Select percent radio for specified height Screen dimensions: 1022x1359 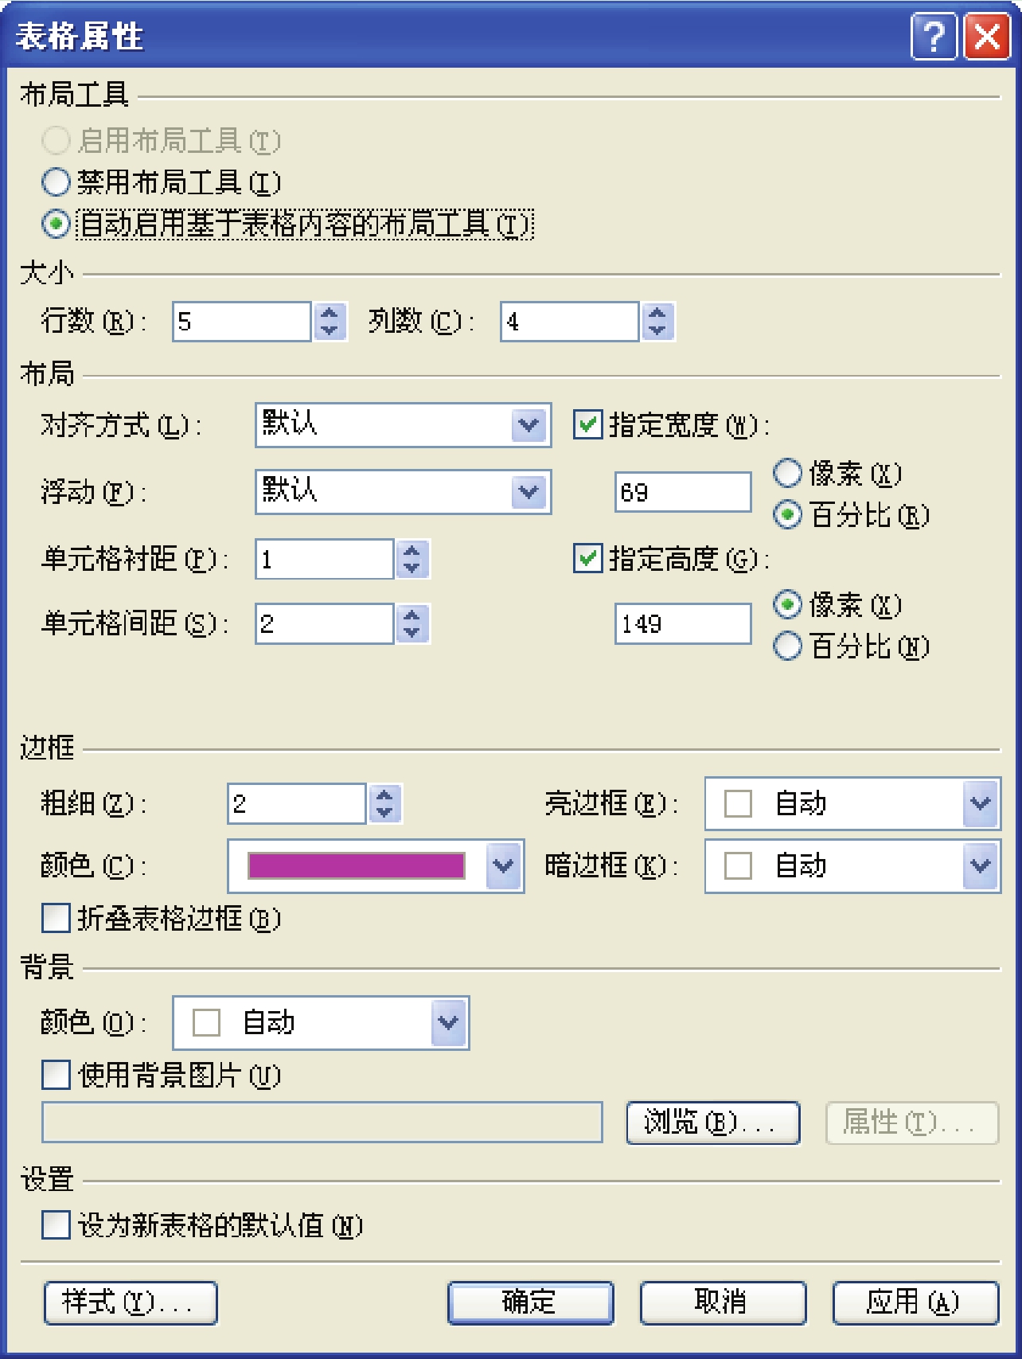click(787, 646)
